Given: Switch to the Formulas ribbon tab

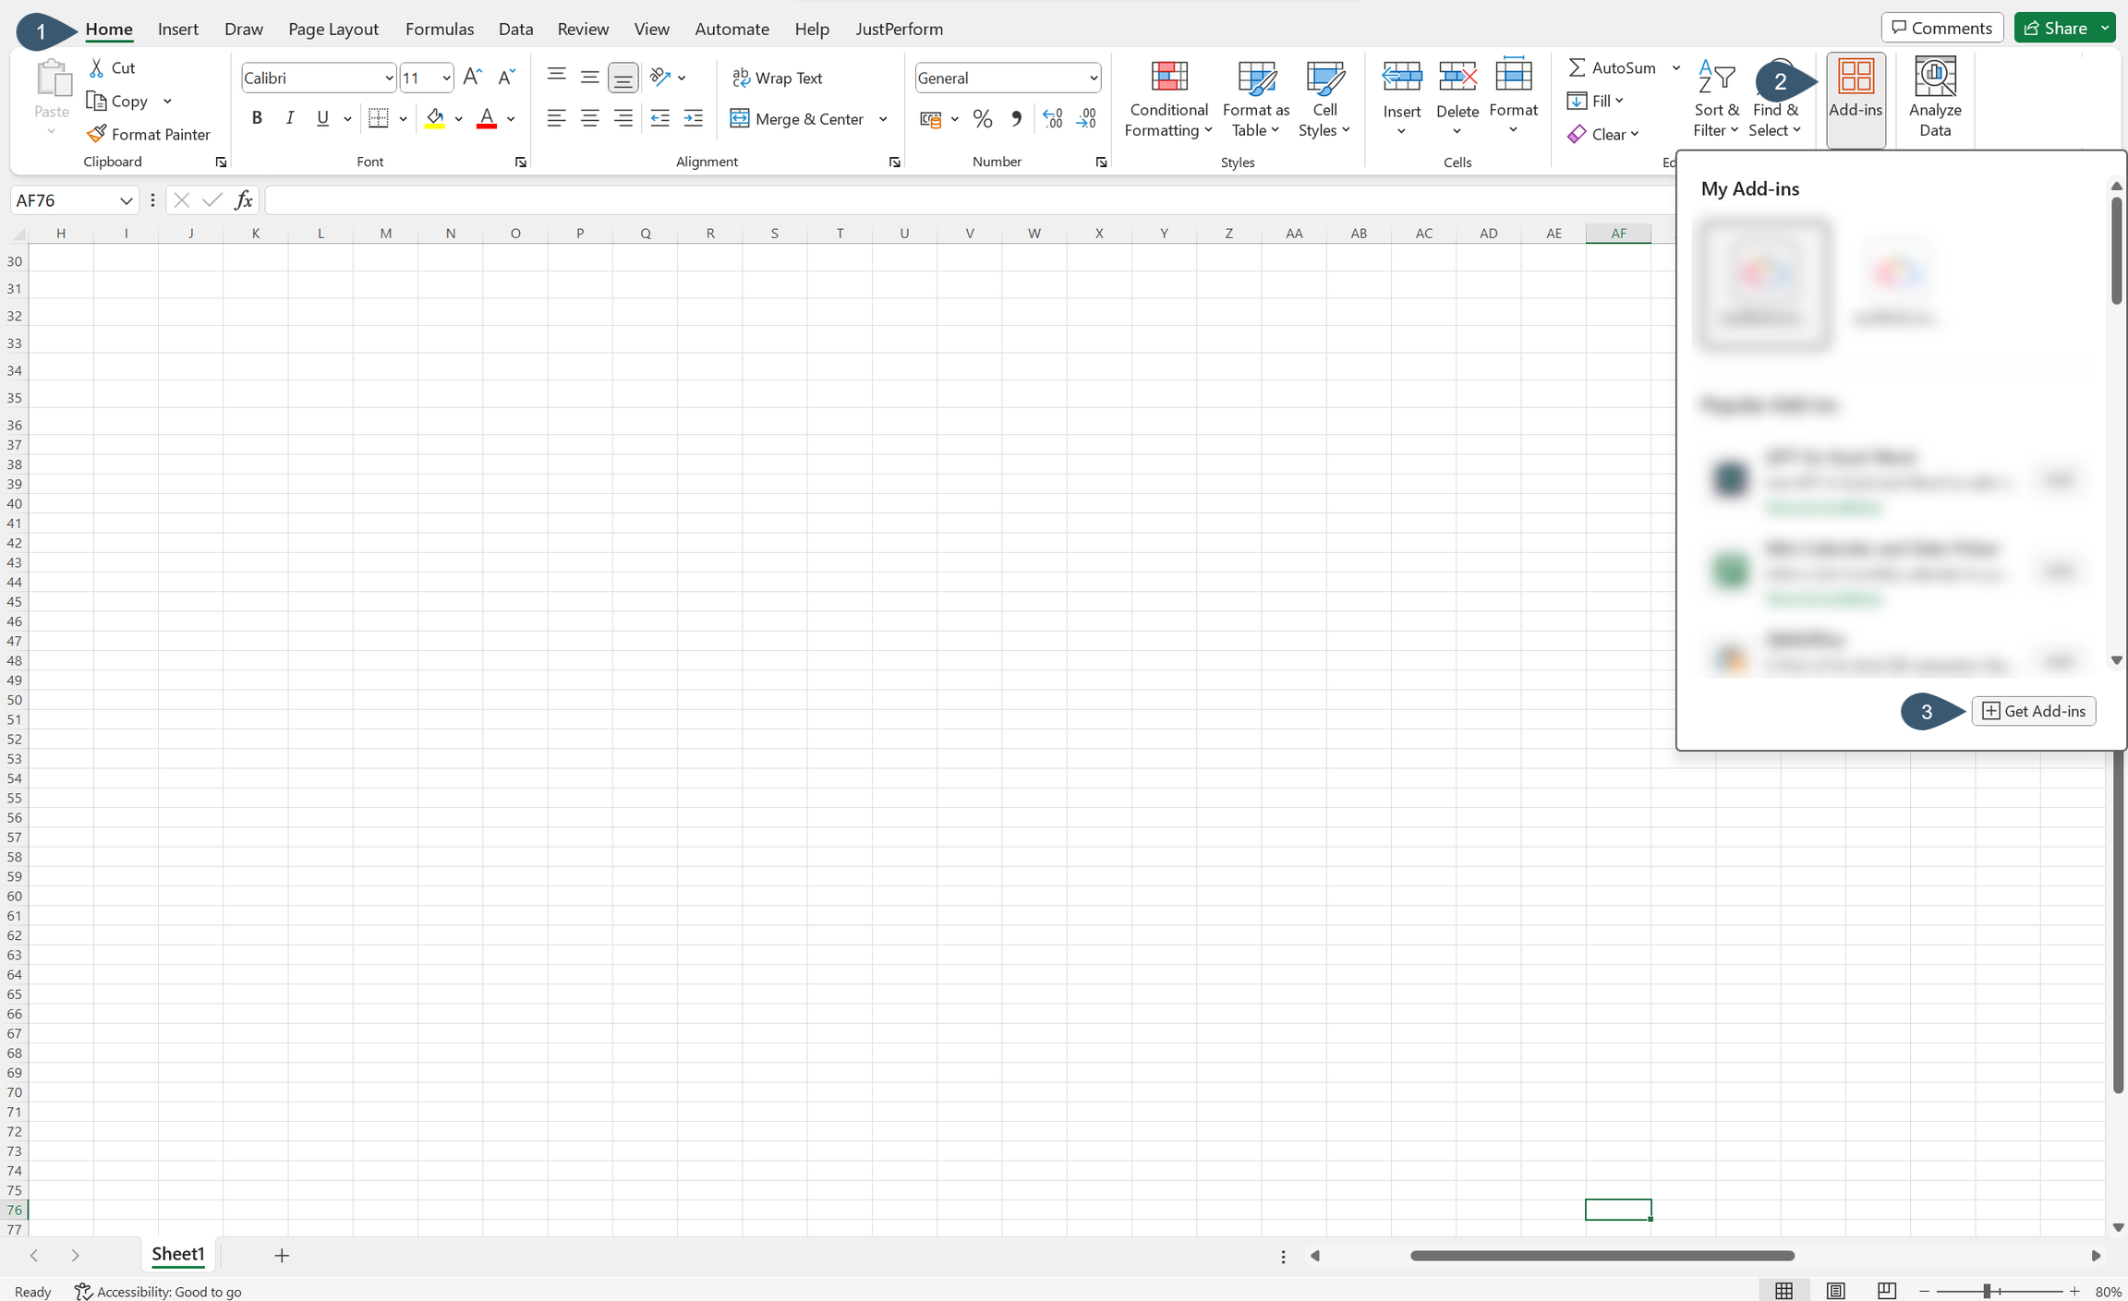Looking at the screenshot, I should [x=440, y=29].
